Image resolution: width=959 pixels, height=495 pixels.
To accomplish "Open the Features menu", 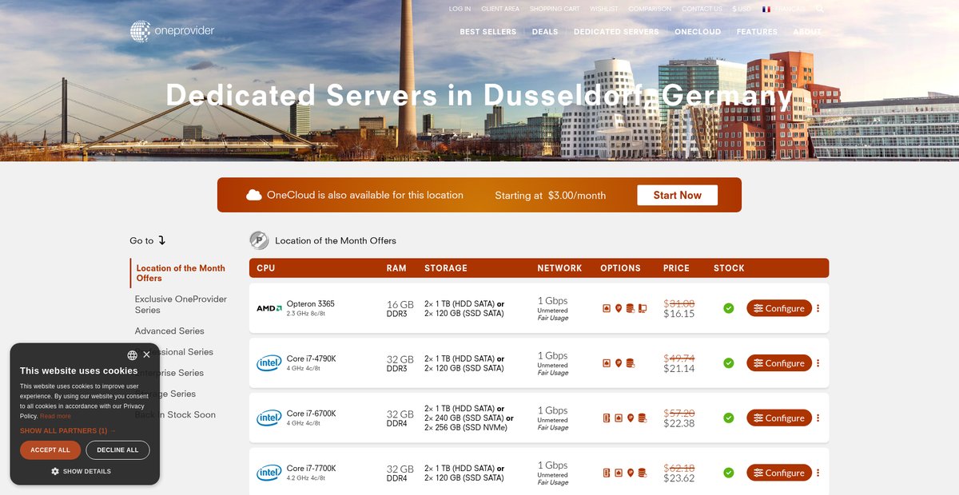I will 757,32.
